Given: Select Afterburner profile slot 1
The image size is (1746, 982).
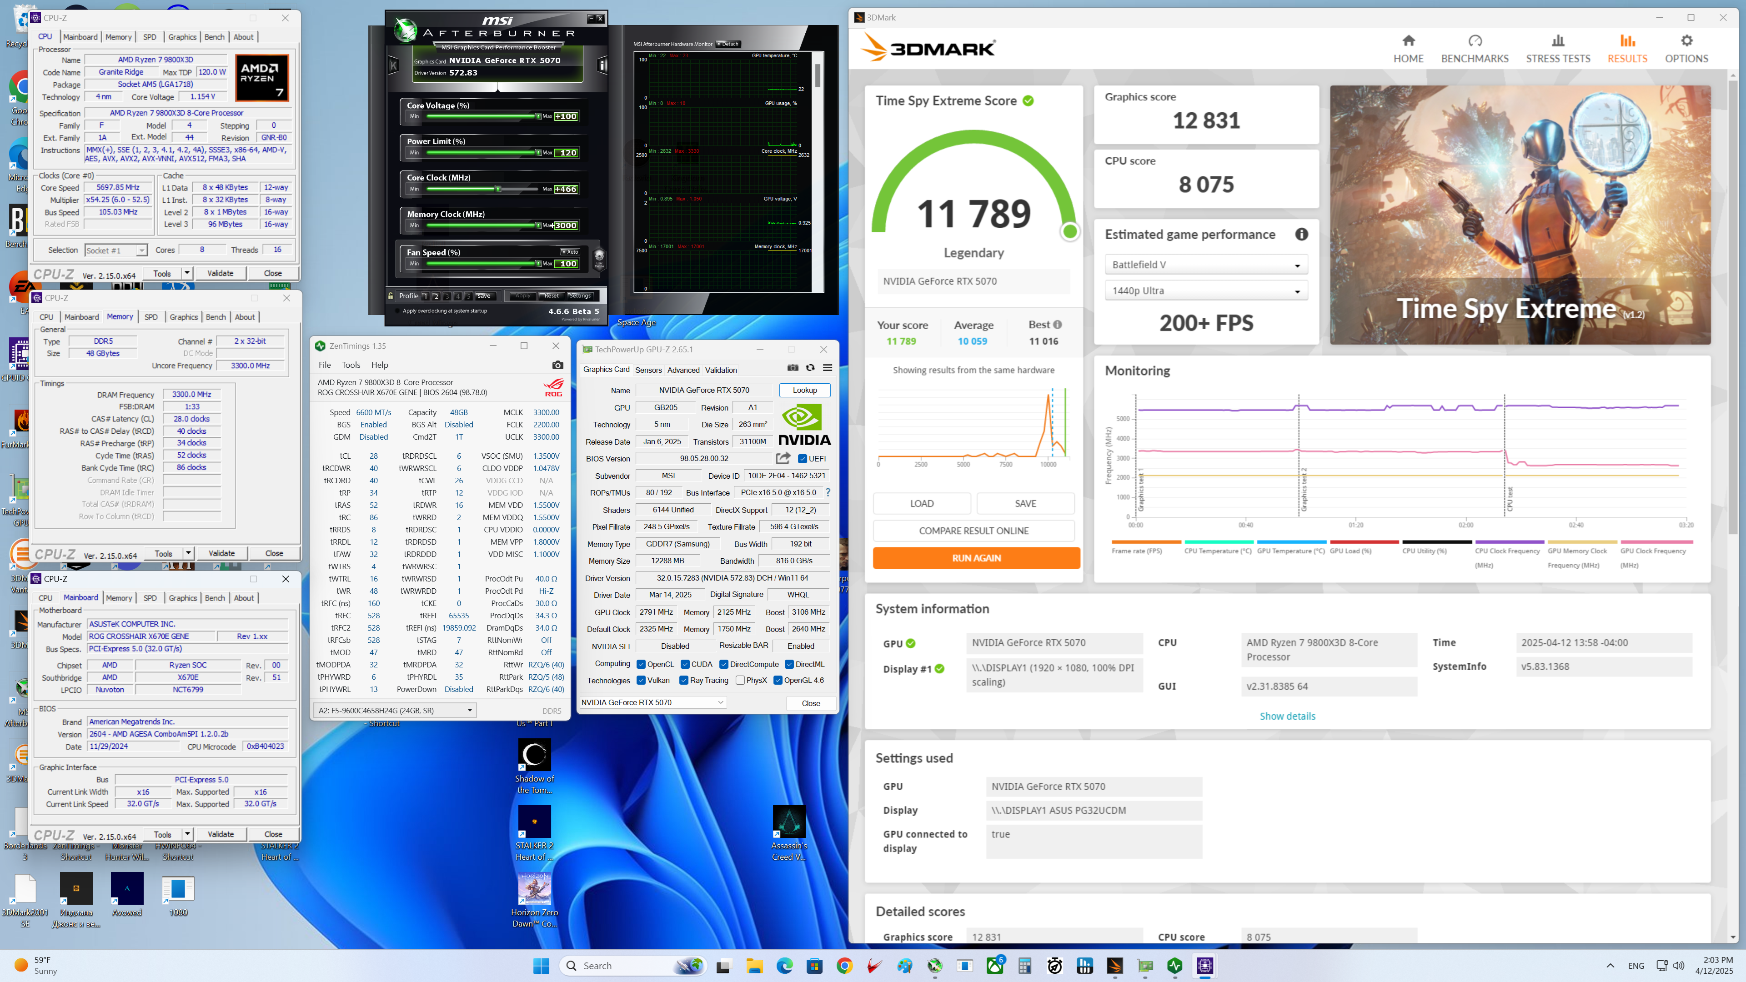Looking at the screenshot, I should coord(425,296).
